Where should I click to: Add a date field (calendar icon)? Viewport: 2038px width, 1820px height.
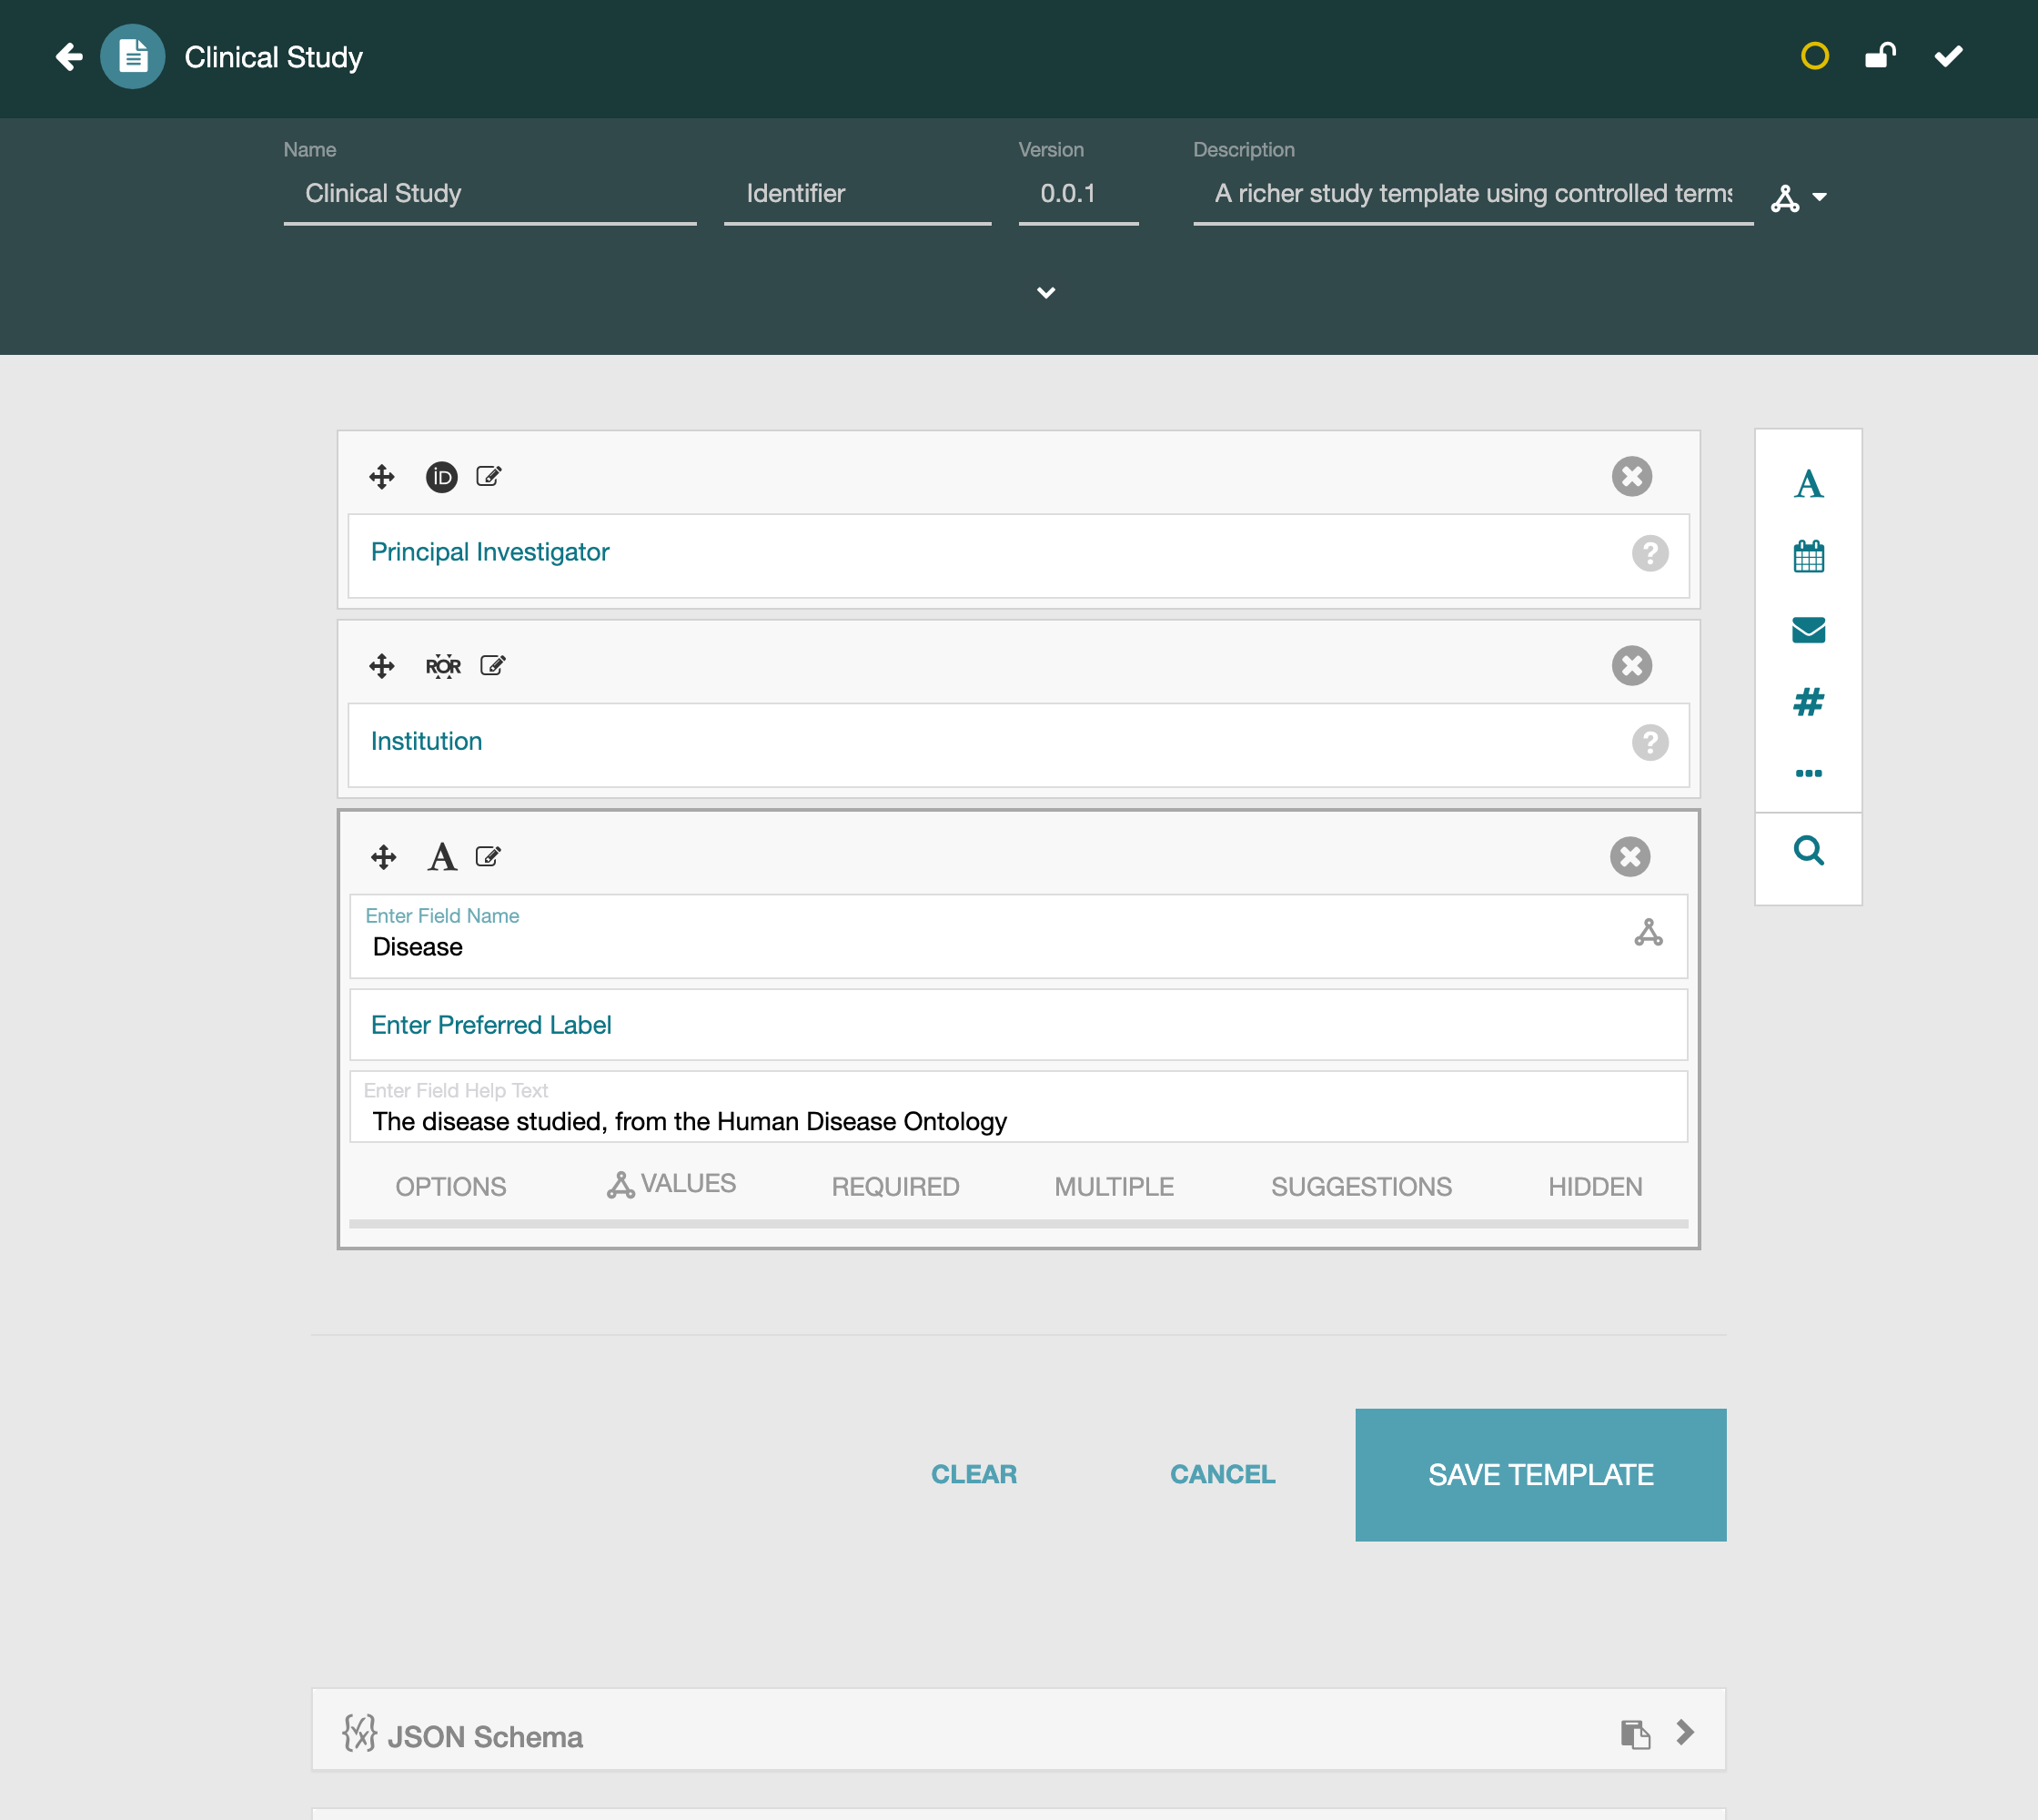pos(1808,556)
